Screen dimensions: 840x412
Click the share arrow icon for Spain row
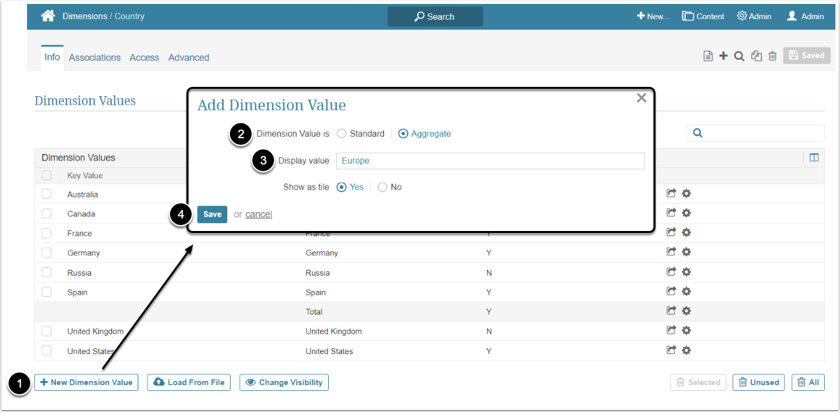click(x=671, y=291)
